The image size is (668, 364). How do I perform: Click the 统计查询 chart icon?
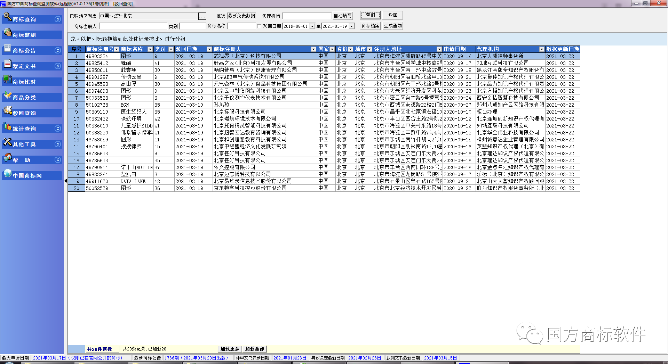[7, 126]
